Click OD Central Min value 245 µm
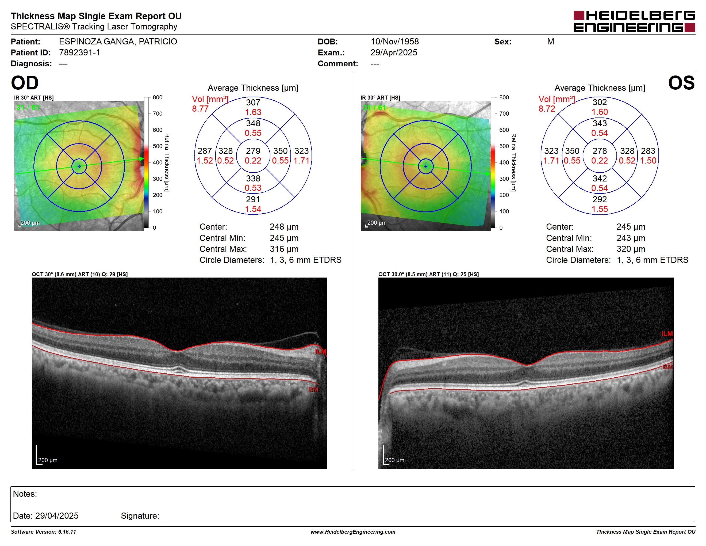This screenshot has height=546, width=706. click(x=284, y=238)
